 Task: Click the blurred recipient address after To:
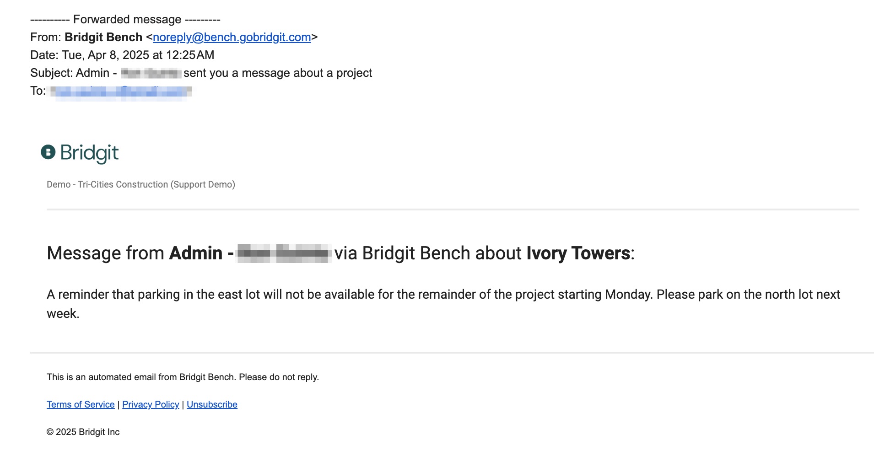121,91
